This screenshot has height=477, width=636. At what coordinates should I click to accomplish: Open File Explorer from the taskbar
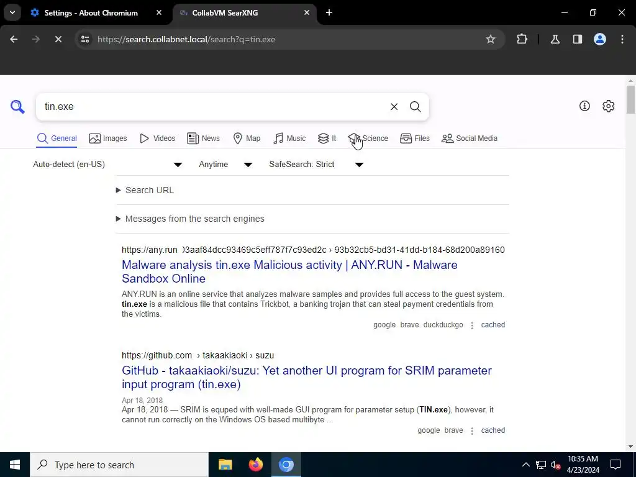pos(225,465)
